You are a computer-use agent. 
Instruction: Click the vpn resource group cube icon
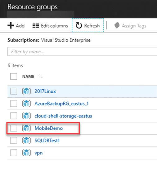click(26, 153)
